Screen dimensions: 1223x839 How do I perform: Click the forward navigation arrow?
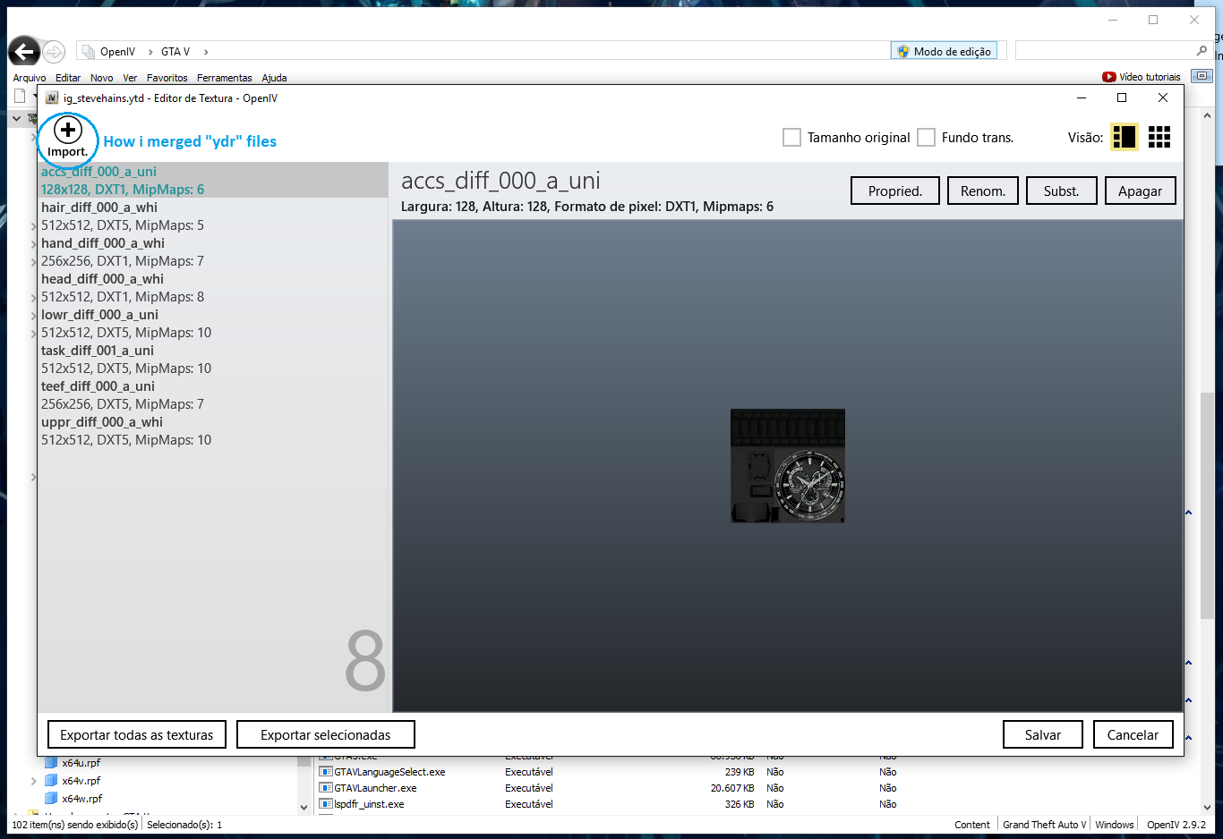coord(54,51)
